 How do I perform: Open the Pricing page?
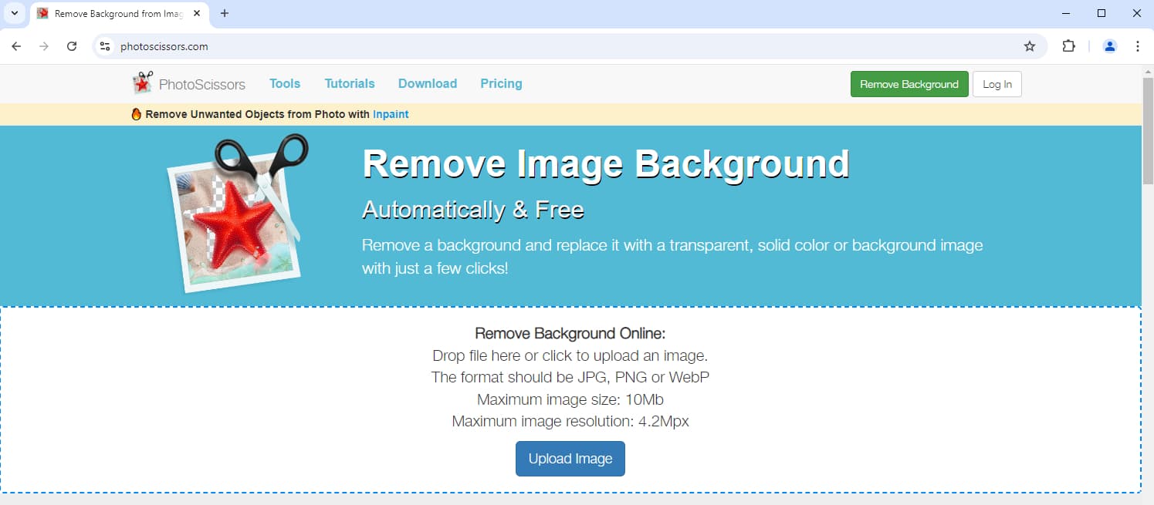tap(500, 83)
